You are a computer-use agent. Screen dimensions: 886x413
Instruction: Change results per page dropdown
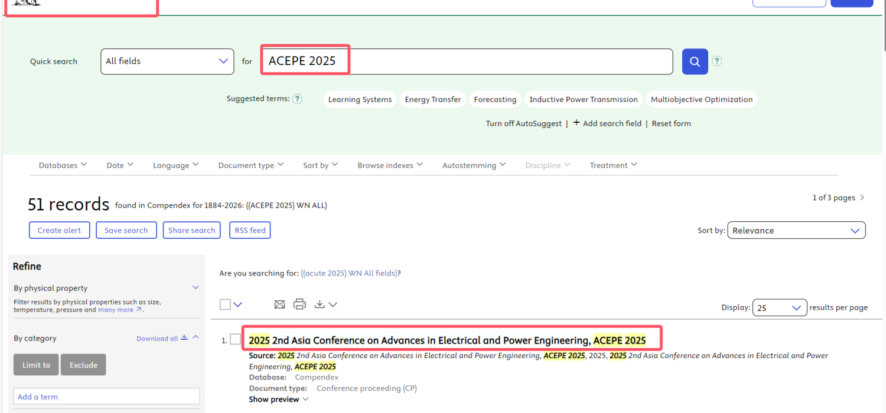[780, 307]
